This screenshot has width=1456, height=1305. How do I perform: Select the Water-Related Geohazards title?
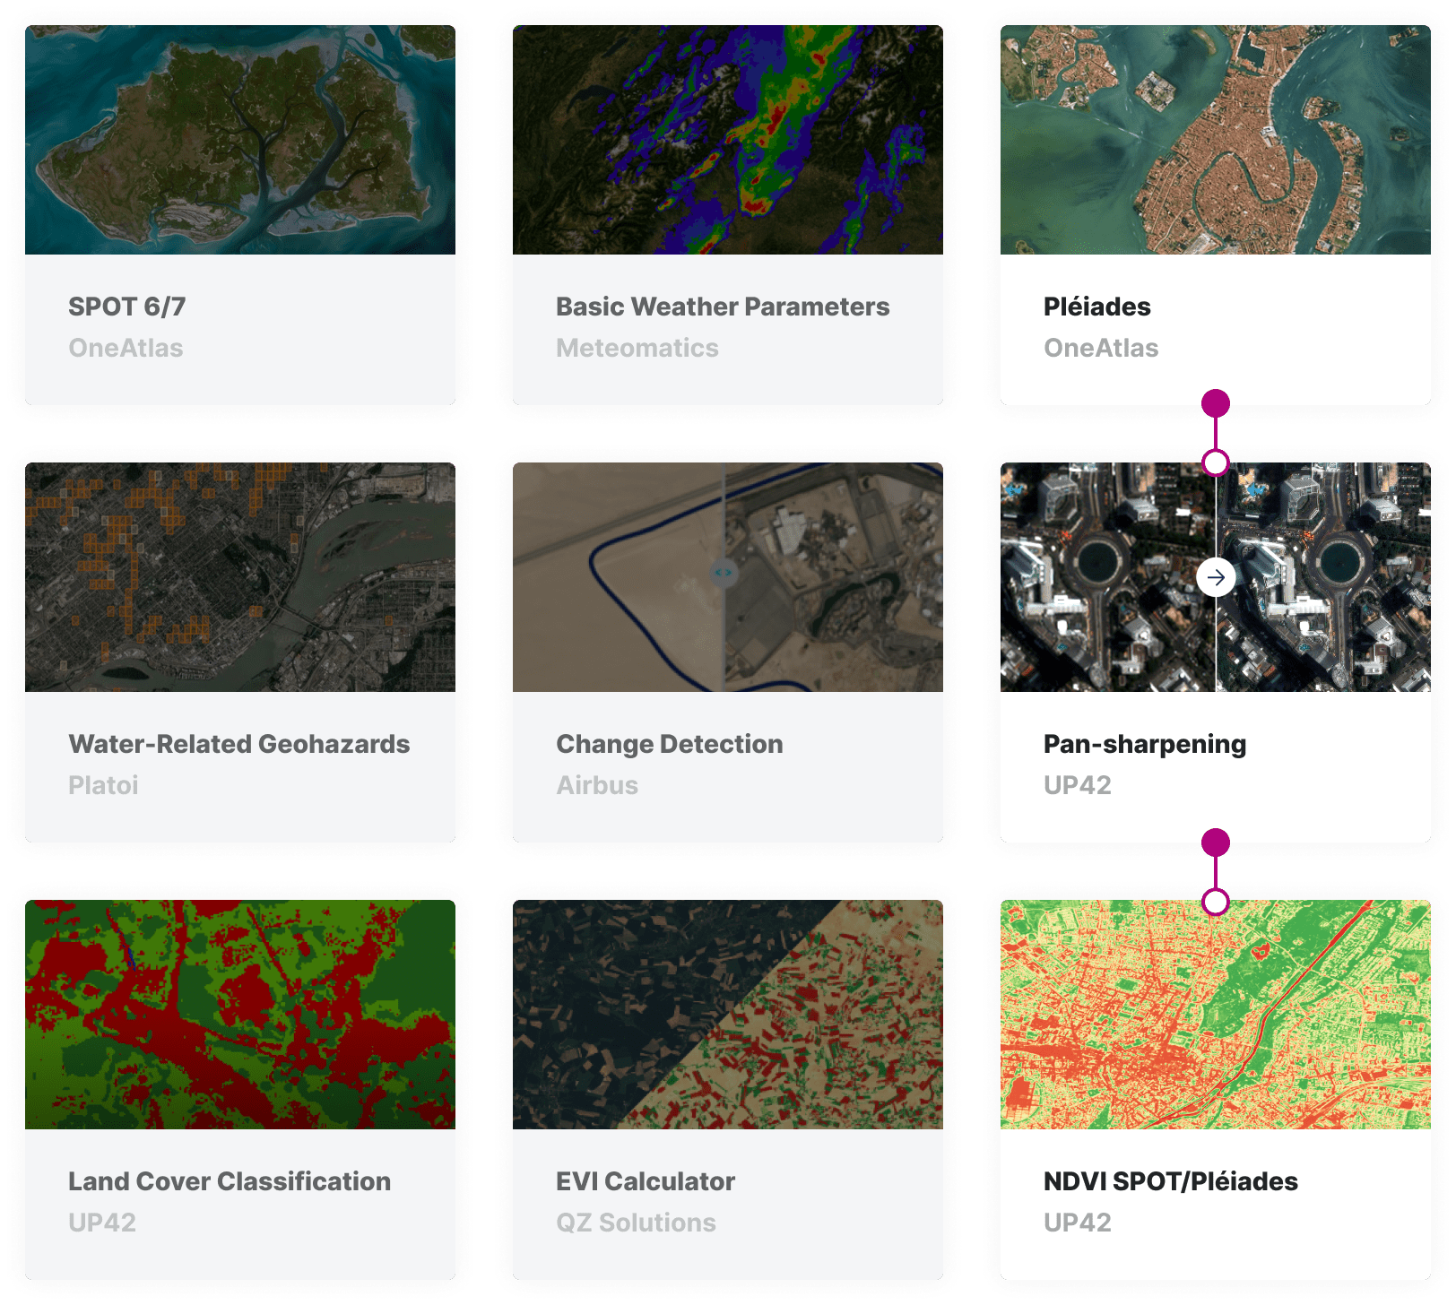coord(238,744)
